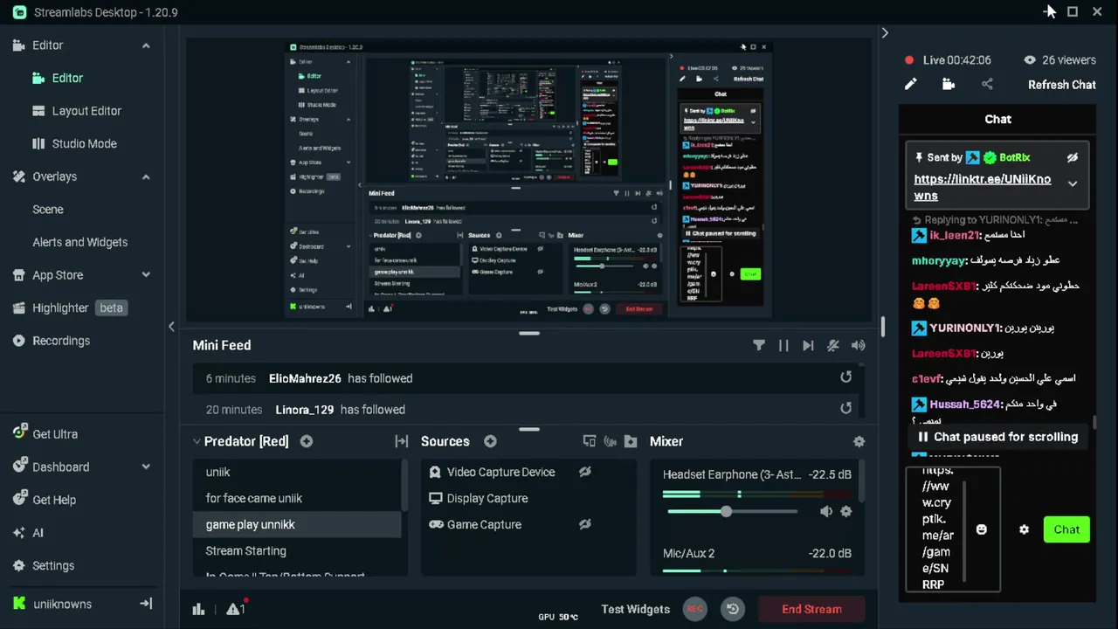Click Test Widgets
1118x629 pixels.
click(635, 609)
